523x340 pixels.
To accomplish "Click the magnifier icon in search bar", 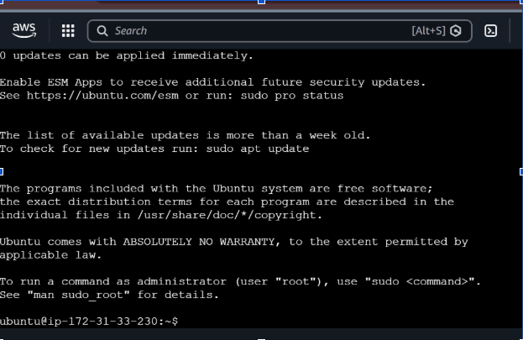I will coord(102,31).
